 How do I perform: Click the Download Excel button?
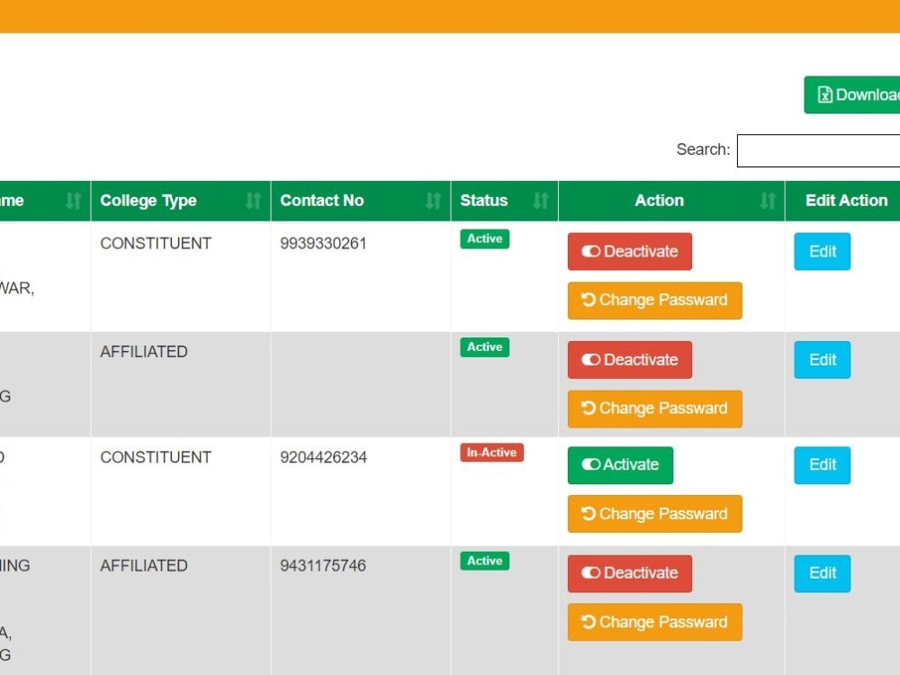pyautogui.click(x=852, y=94)
